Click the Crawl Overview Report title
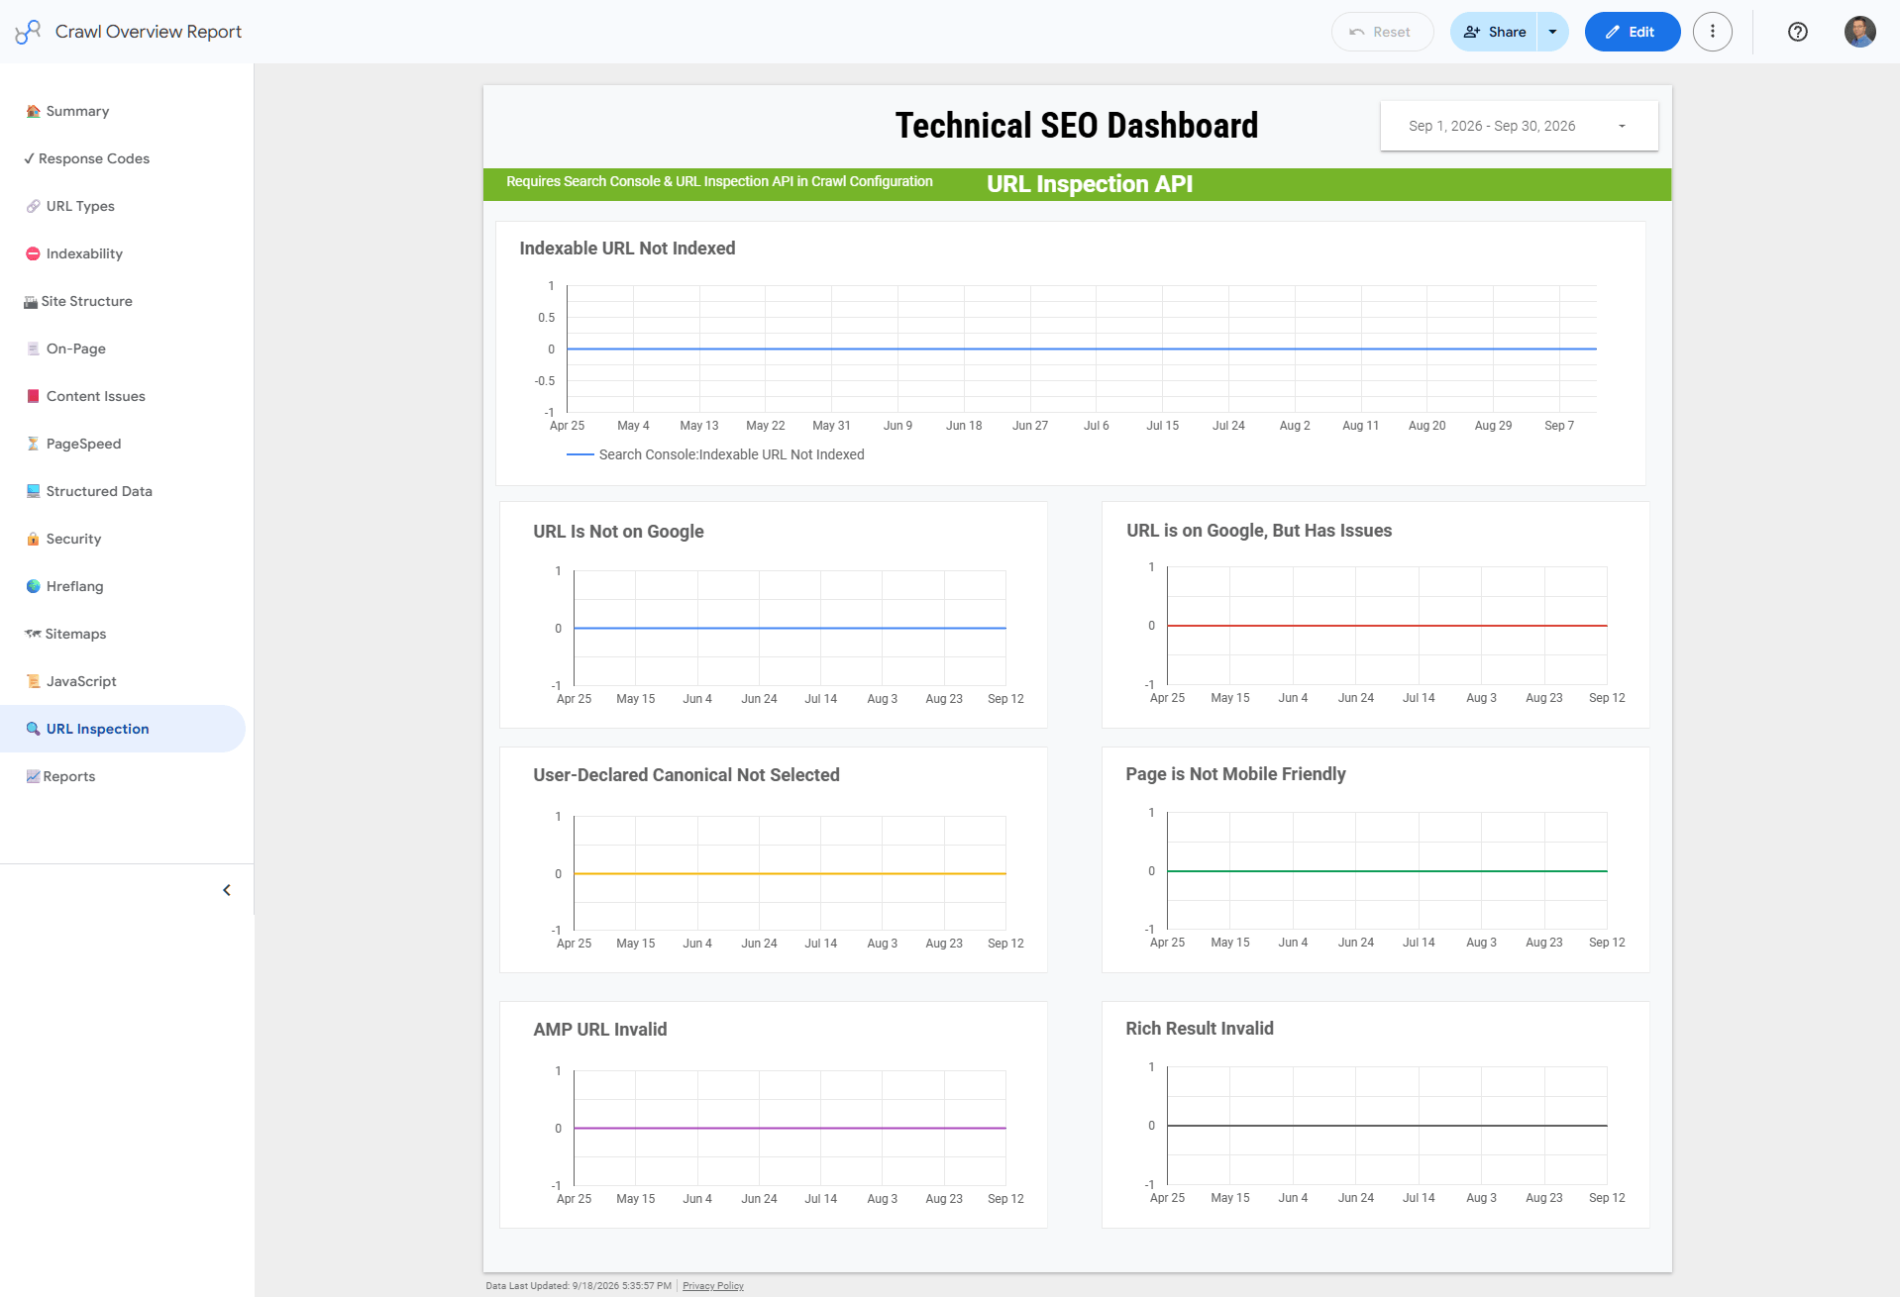Image resolution: width=1900 pixels, height=1297 pixels. point(149,32)
